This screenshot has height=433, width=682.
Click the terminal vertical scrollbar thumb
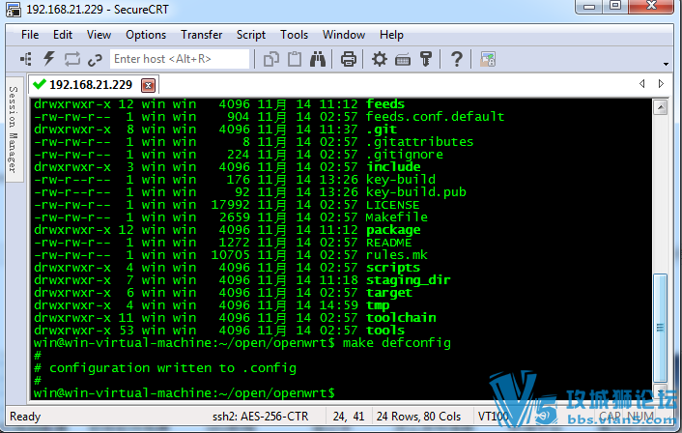point(660,328)
